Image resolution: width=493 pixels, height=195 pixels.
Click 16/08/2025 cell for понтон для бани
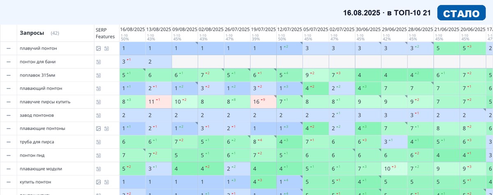[x=132, y=62]
